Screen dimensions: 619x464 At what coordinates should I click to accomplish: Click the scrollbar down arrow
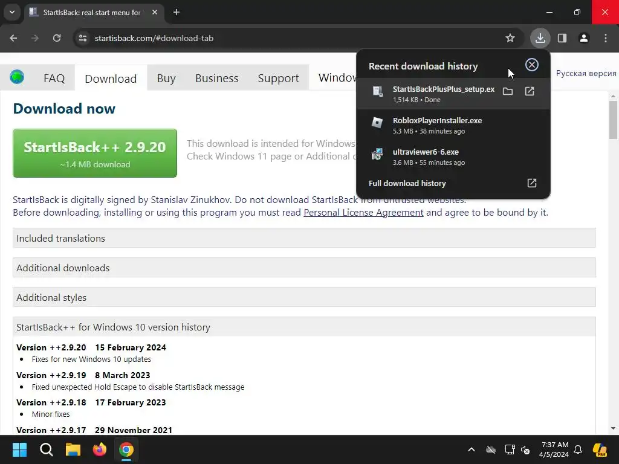click(613, 428)
